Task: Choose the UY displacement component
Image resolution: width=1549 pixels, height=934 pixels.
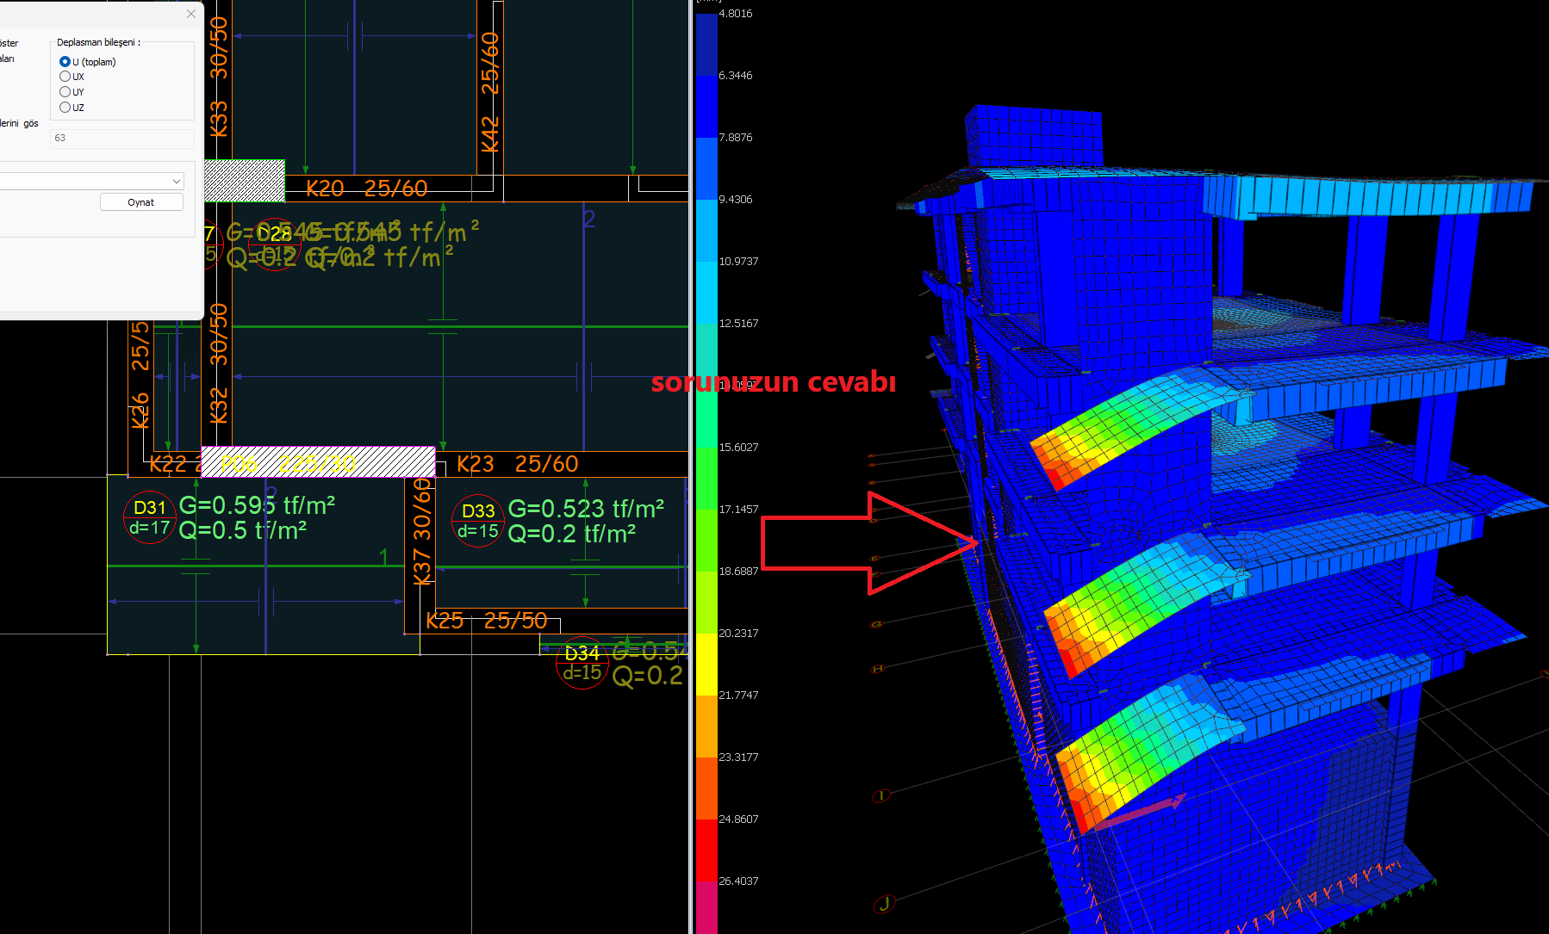Action: [x=65, y=92]
